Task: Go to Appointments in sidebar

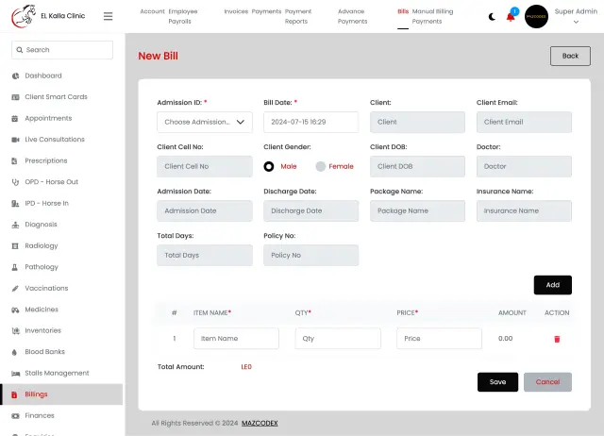Action: click(x=48, y=118)
